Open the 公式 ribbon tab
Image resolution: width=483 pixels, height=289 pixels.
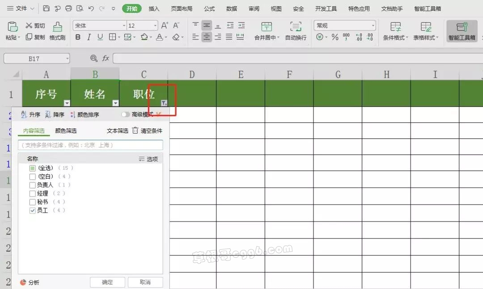click(x=209, y=8)
